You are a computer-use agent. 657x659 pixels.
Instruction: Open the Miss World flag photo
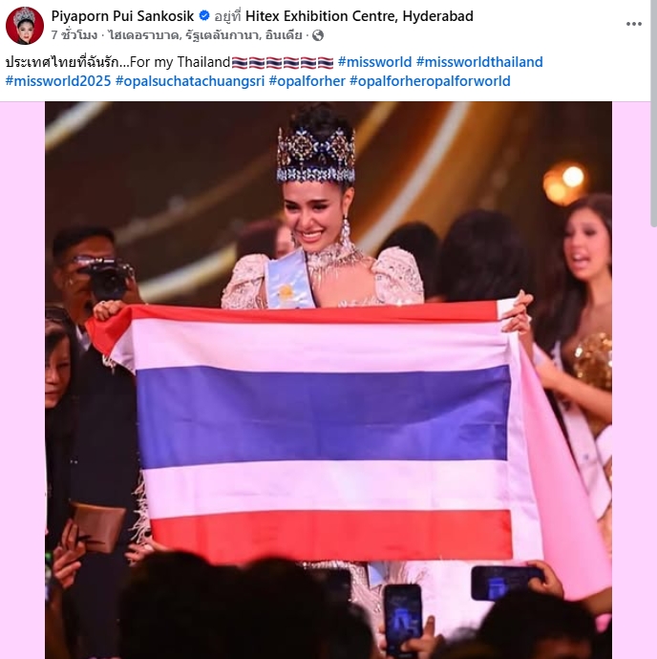(328, 380)
